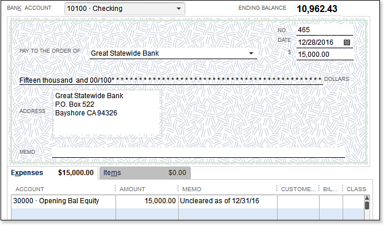Click the dollar amount field 15,000.00

[x=325, y=55]
